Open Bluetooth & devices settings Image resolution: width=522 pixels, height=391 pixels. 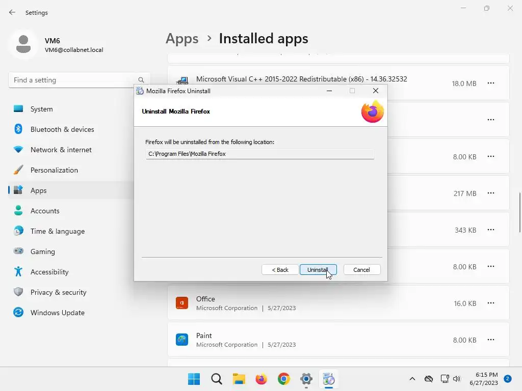70,129
